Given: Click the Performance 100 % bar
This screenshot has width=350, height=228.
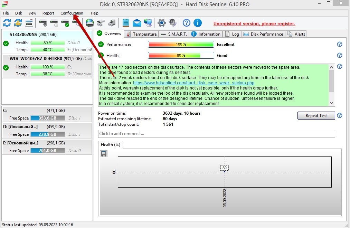Looking at the screenshot, I should pyautogui.click(x=181, y=44).
